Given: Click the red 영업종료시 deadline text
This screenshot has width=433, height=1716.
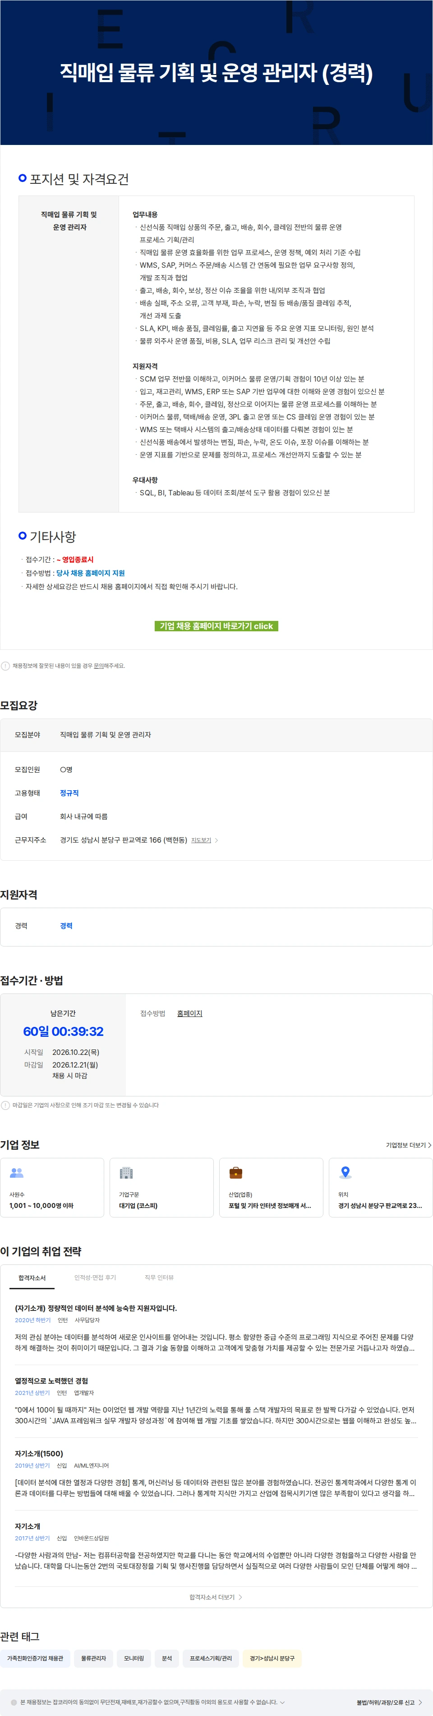Looking at the screenshot, I should pyautogui.click(x=74, y=560).
